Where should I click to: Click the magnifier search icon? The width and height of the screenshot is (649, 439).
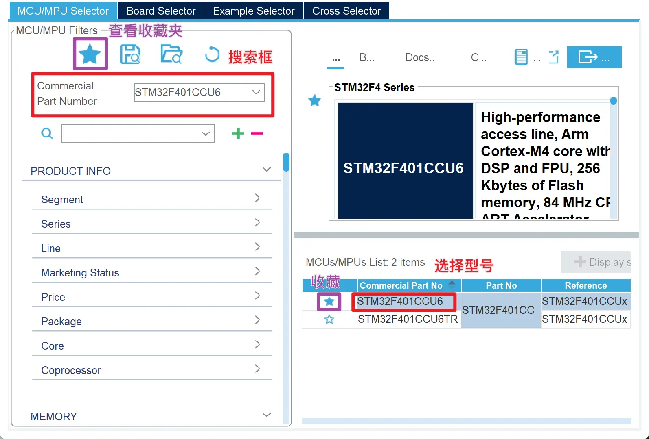point(47,133)
